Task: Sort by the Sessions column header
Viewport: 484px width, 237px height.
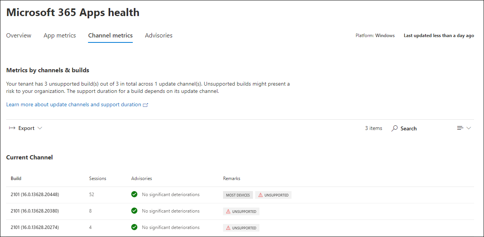Action: pyautogui.click(x=98, y=179)
